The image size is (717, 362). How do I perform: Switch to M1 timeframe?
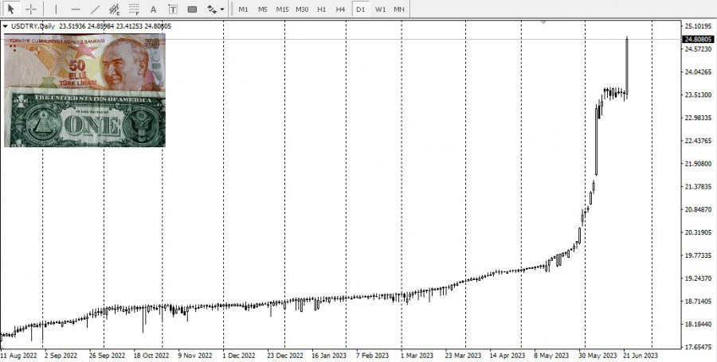pos(243,9)
